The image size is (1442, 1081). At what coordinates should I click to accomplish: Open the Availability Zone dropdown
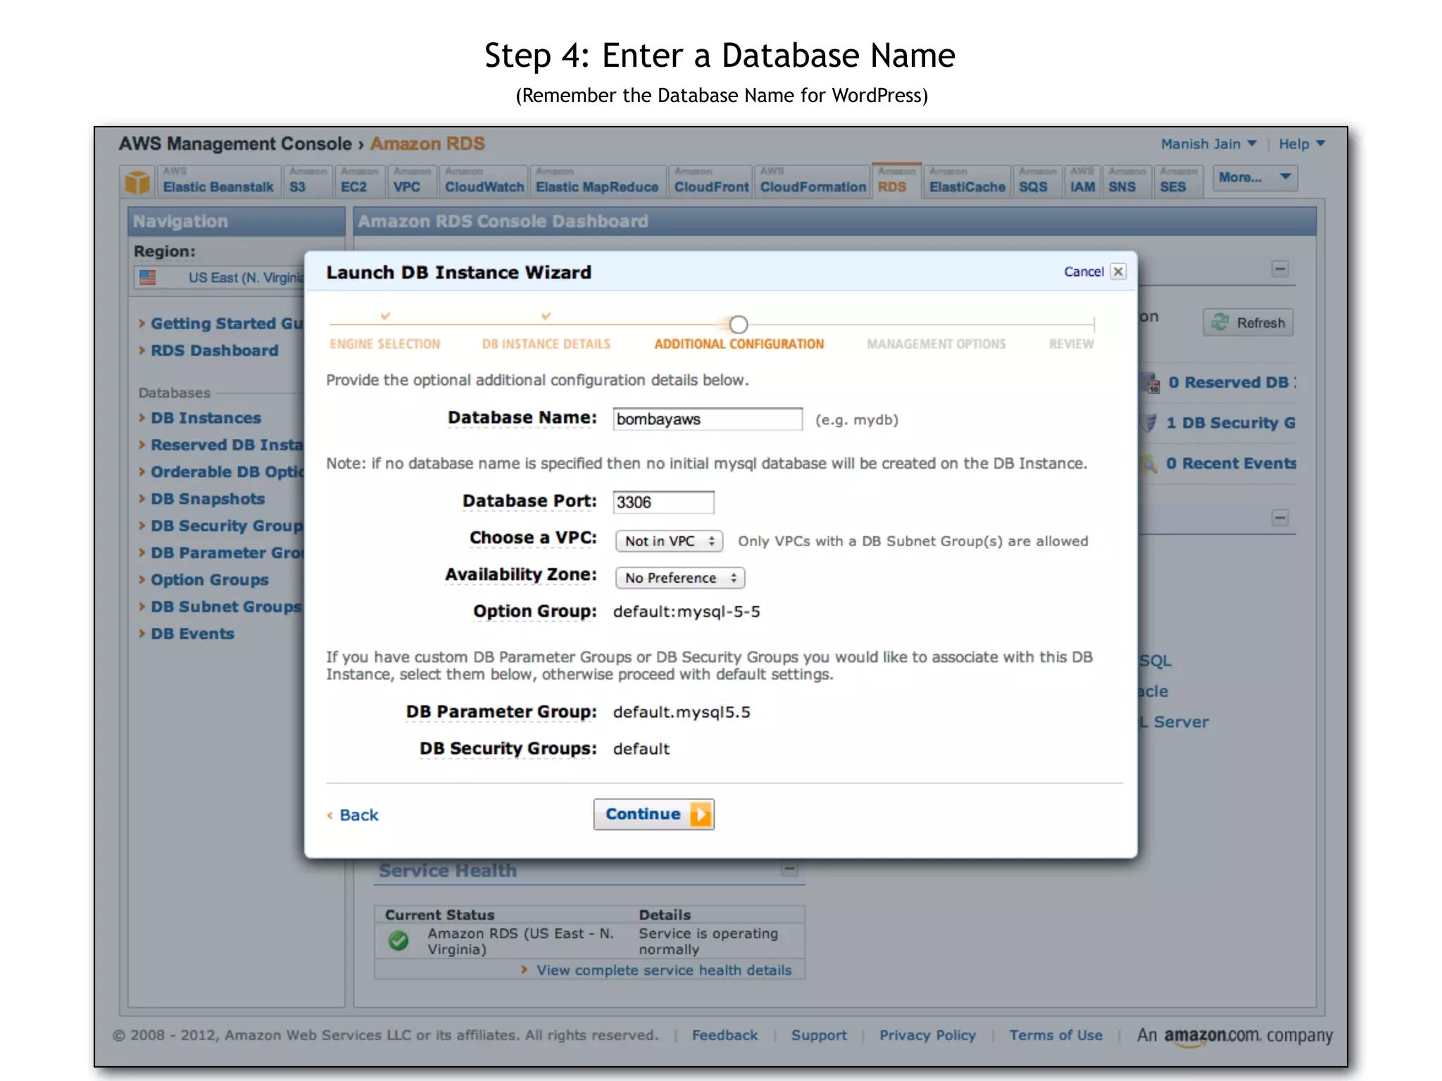click(x=680, y=578)
